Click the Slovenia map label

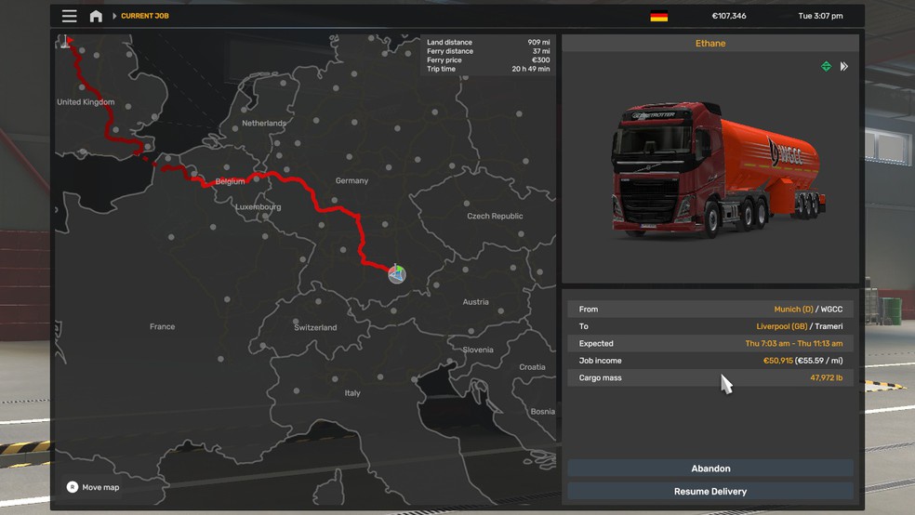click(x=478, y=350)
